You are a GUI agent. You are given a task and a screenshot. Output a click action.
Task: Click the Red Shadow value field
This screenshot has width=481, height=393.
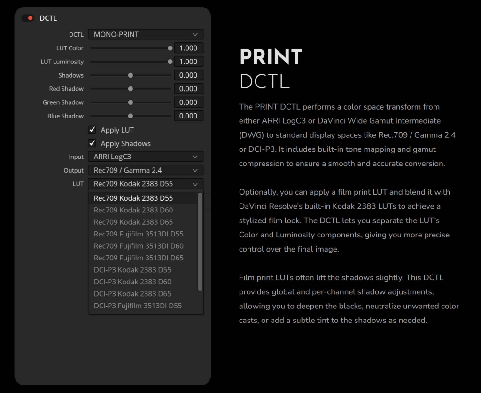pyautogui.click(x=188, y=89)
